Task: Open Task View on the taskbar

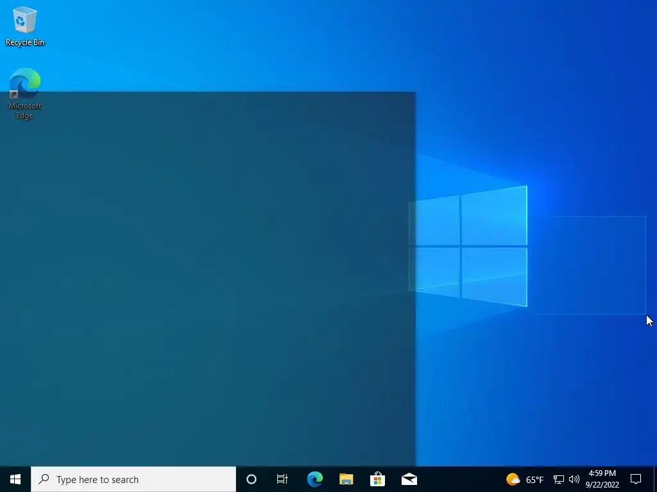Action: pos(282,479)
